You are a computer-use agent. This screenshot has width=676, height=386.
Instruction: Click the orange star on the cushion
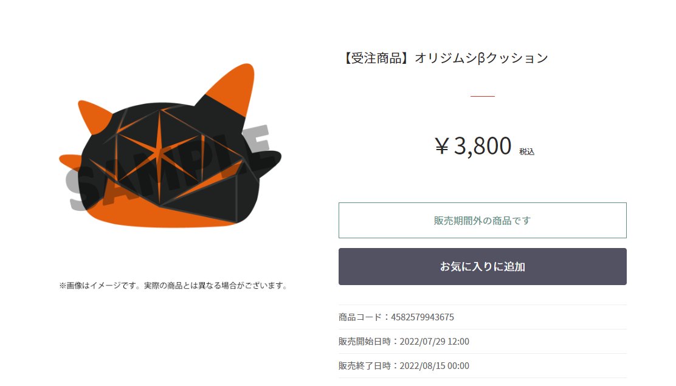click(x=159, y=154)
